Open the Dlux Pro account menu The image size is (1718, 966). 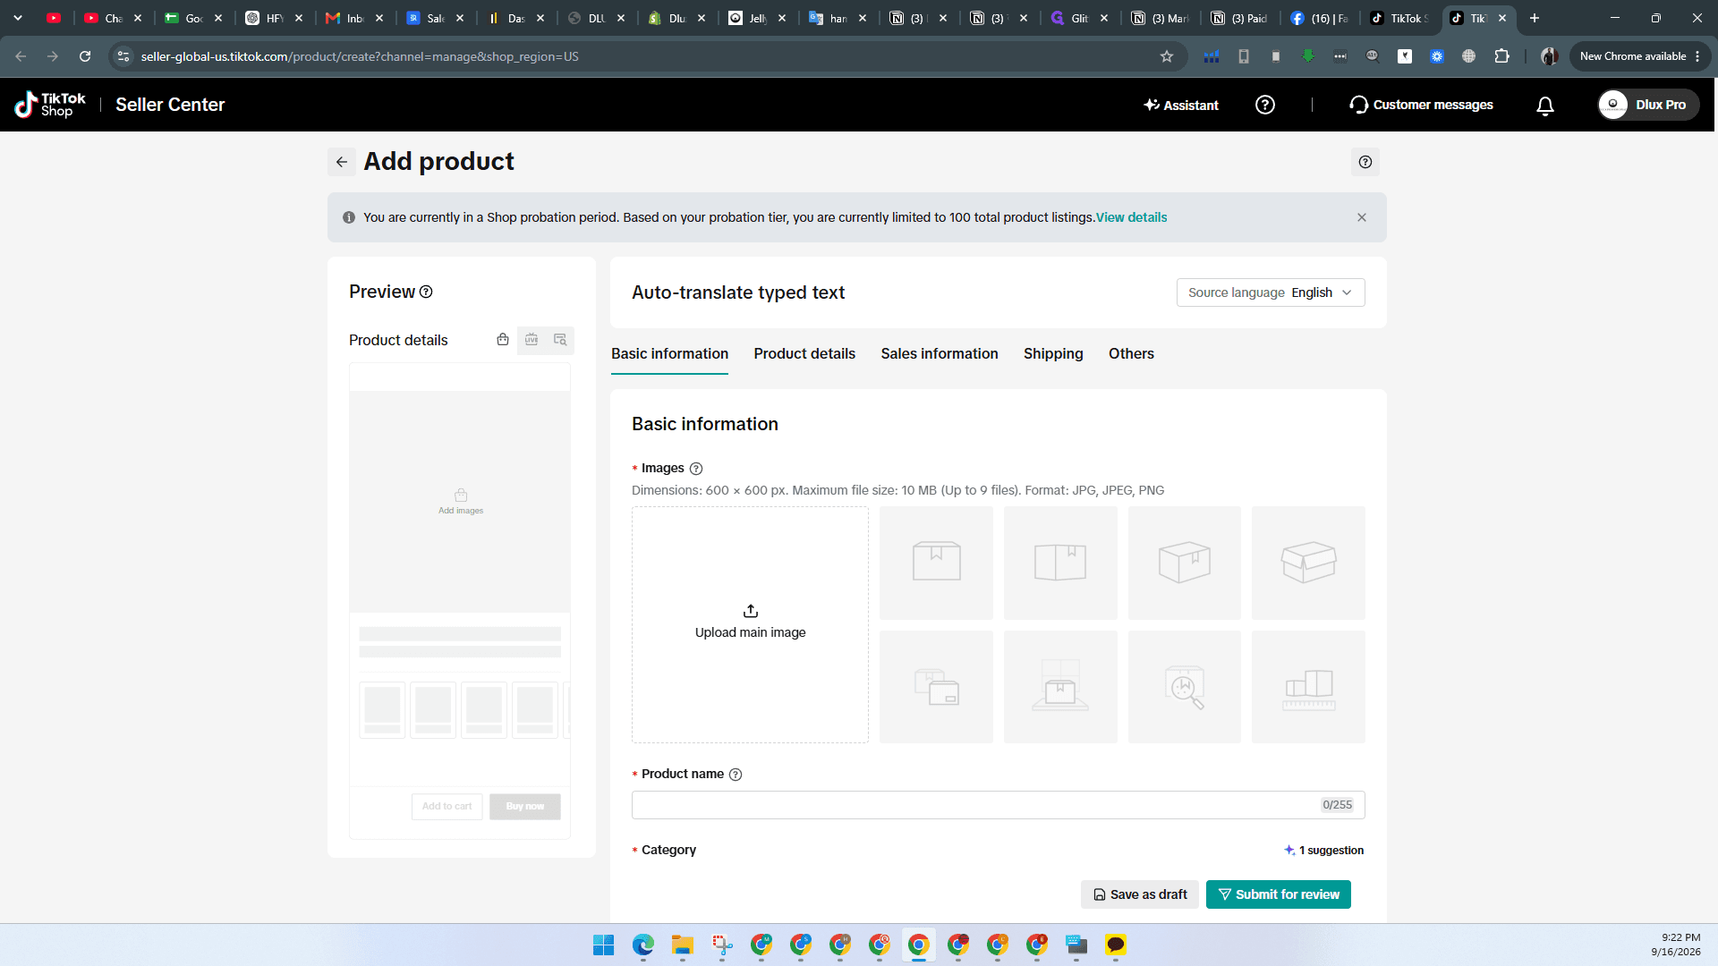[1647, 105]
